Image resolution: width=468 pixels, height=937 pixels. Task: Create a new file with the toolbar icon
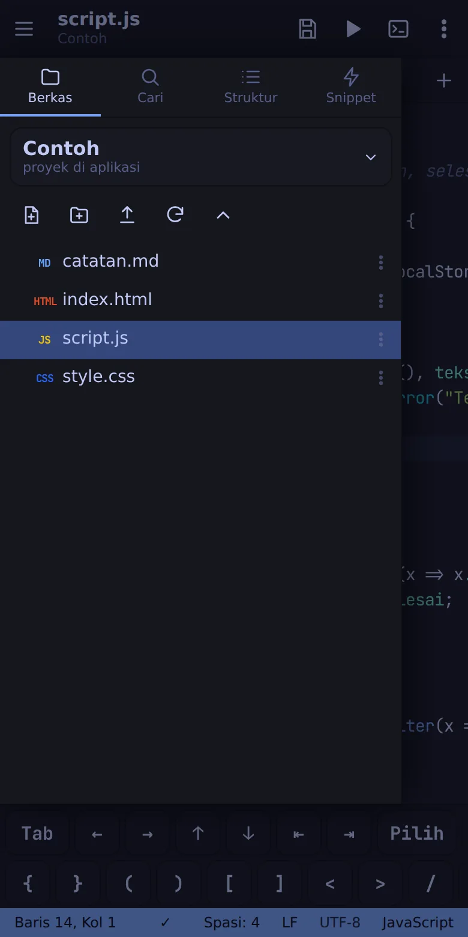(x=31, y=215)
